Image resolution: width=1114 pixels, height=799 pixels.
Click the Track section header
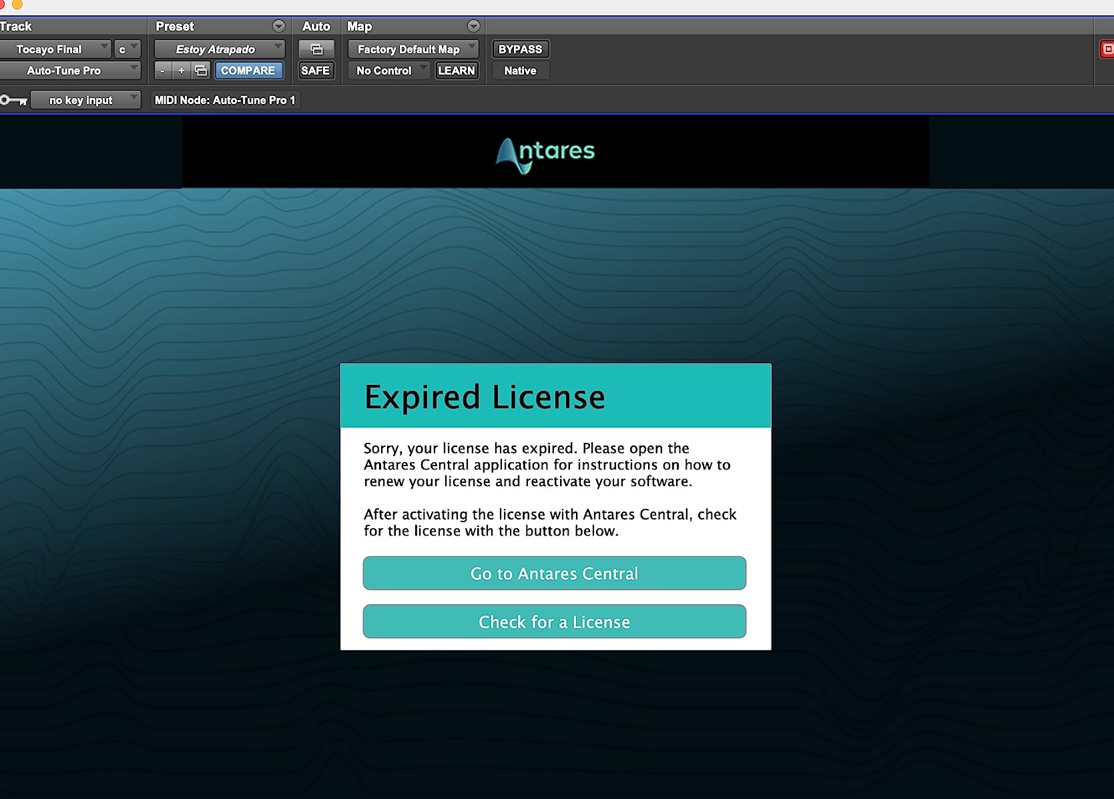16,26
